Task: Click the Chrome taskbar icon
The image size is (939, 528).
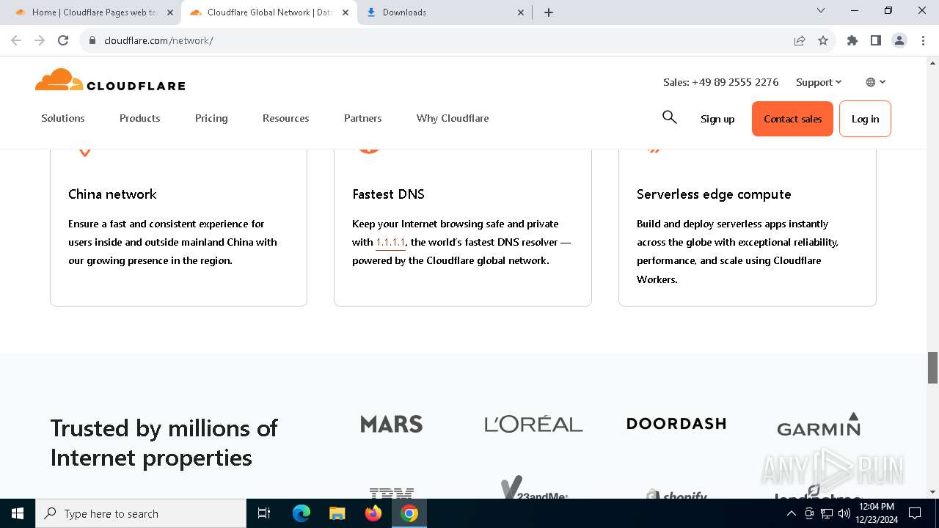Action: pyautogui.click(x=409, y=513)
